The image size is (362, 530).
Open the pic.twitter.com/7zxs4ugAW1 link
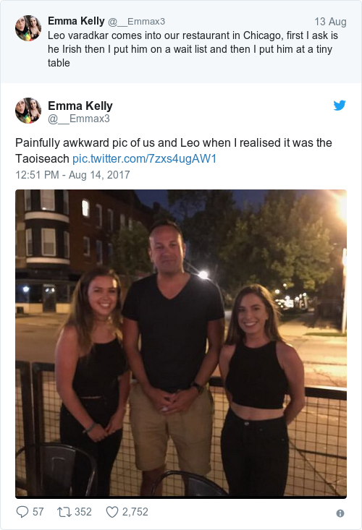tap(145, 158)
